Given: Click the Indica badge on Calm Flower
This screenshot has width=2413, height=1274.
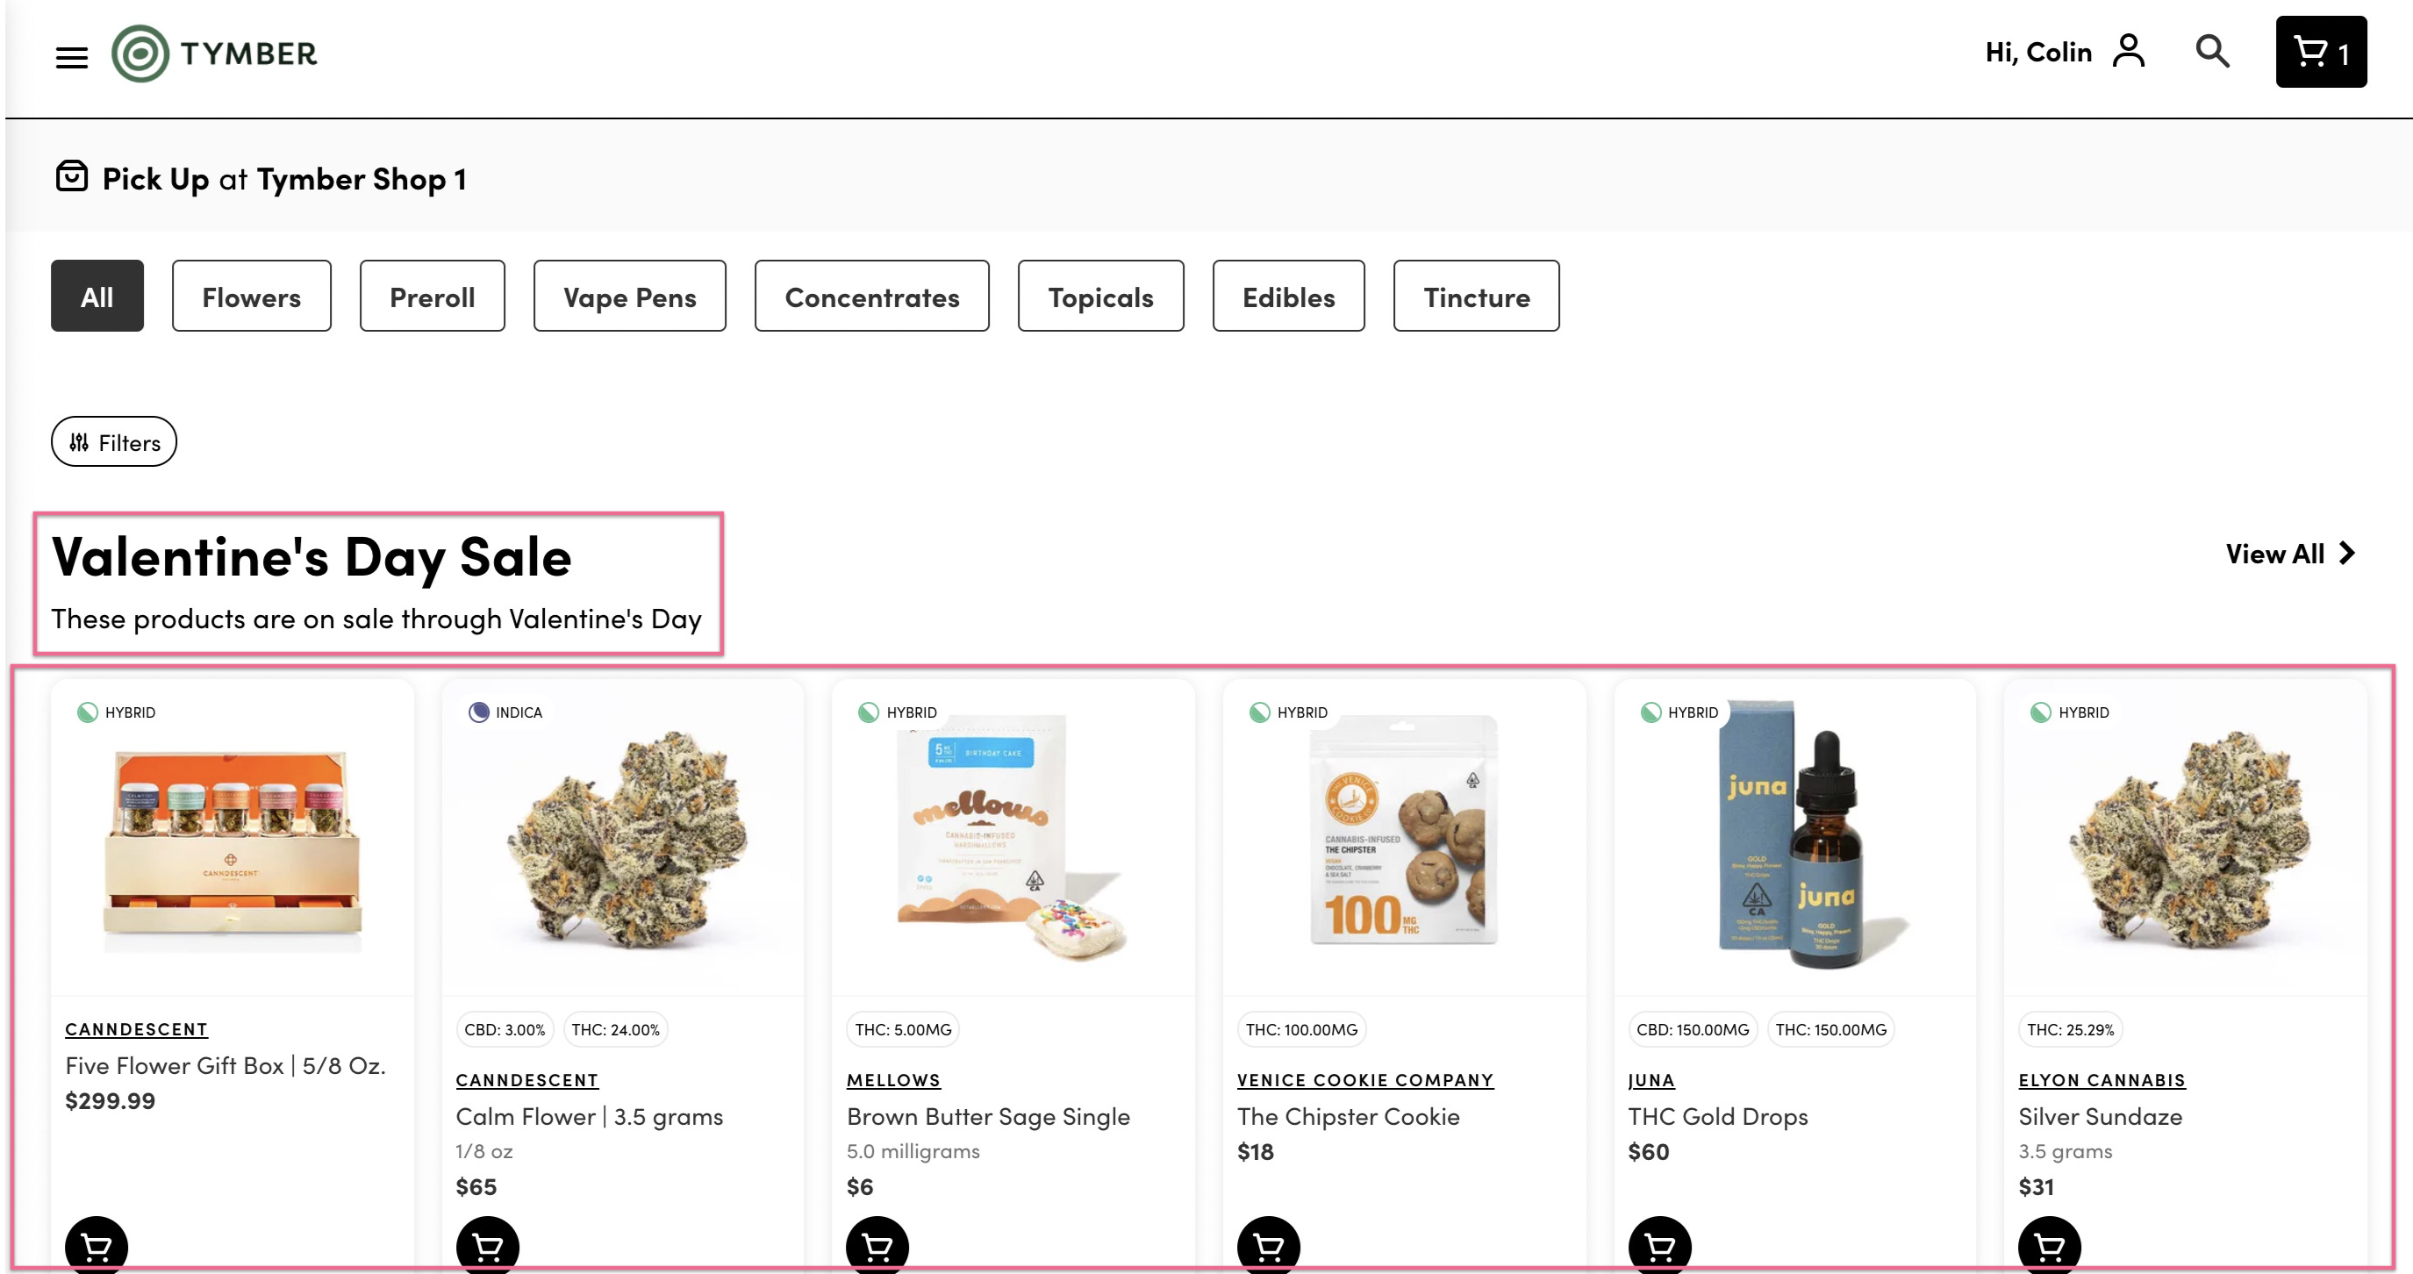Looking at the screenshot, I should click(x=505, y=712).
